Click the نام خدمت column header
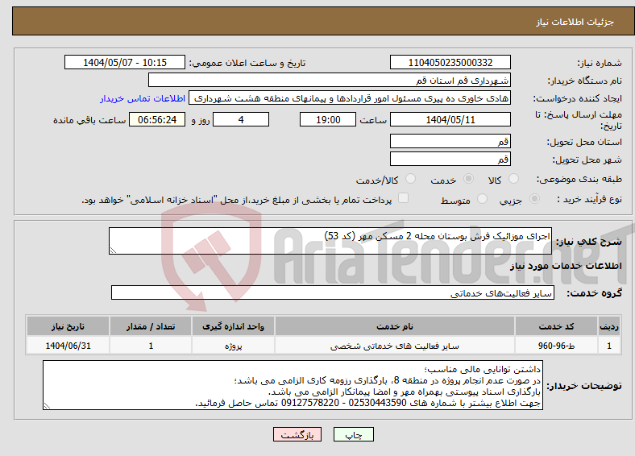635x456 pixels. click(395, 326)
